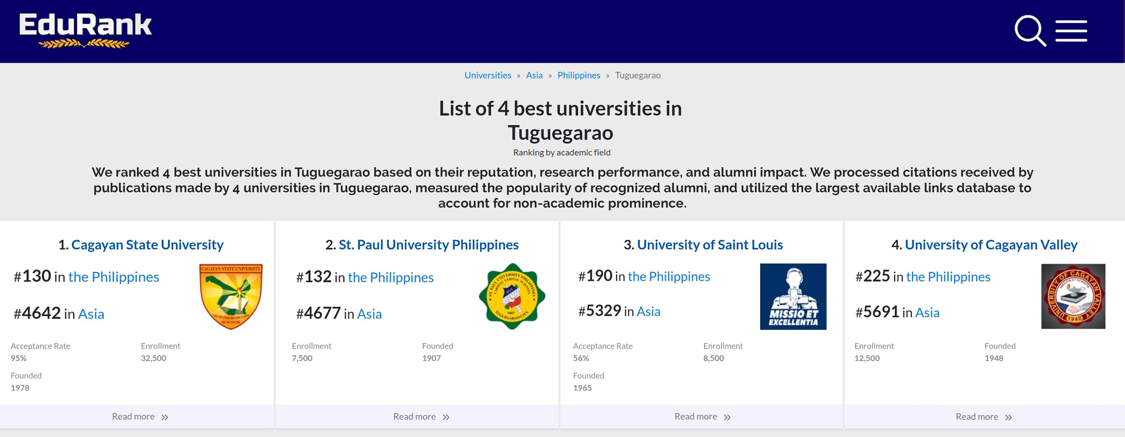This screenshot has width=1125, height=437.
Task: Click the #225 rank number
Action: point(872,276)
